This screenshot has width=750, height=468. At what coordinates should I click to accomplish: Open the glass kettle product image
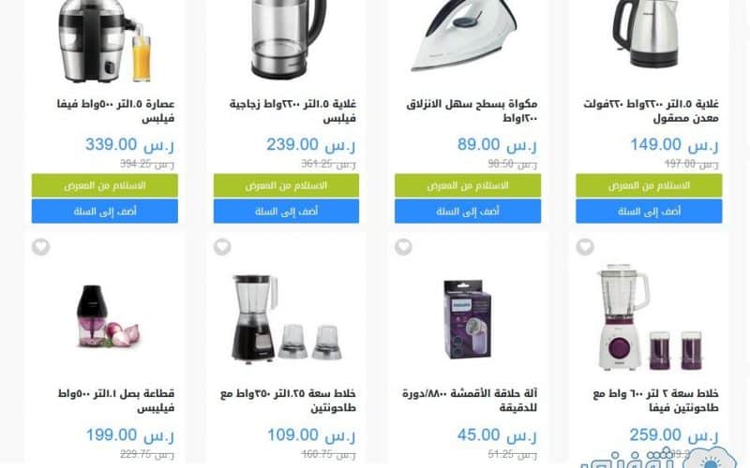[x=289, y=38]
